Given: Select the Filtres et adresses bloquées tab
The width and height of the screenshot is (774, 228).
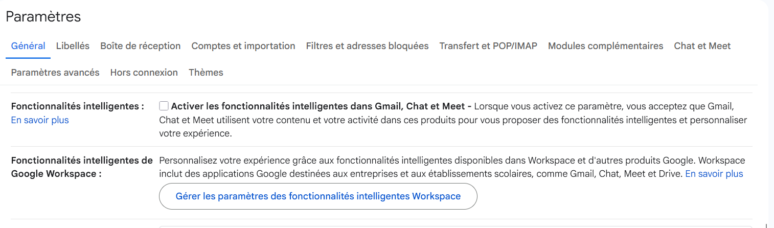Looking at the screenshot, I should (367, 46).
